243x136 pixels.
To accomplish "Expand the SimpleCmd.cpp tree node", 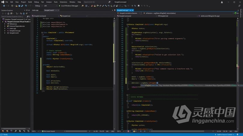I will [x=5, y=31].
